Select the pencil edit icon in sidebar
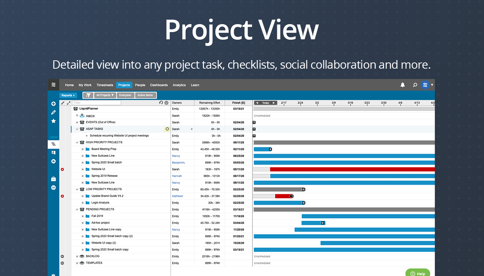 [x=53, y=112]
